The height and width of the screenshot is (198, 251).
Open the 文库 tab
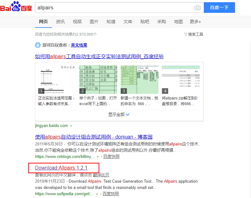128,22
